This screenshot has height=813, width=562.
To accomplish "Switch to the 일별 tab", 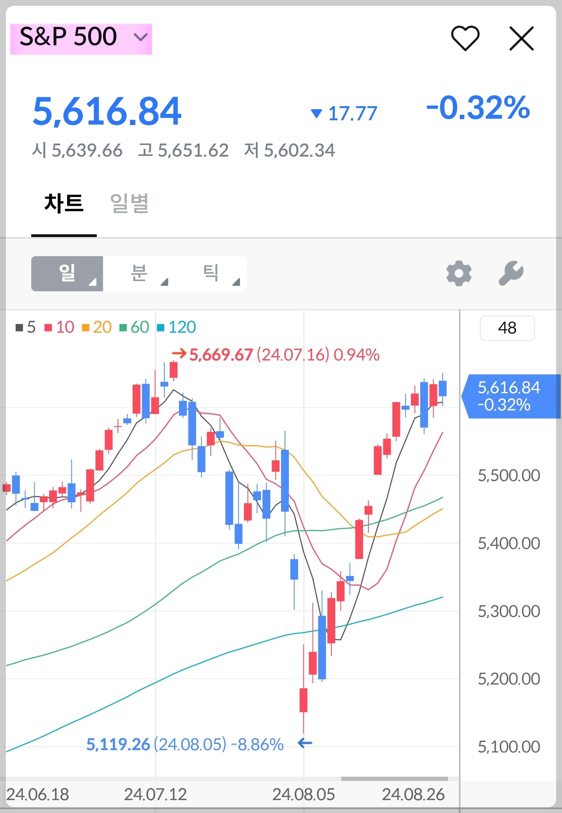I will tap(130, 203).
